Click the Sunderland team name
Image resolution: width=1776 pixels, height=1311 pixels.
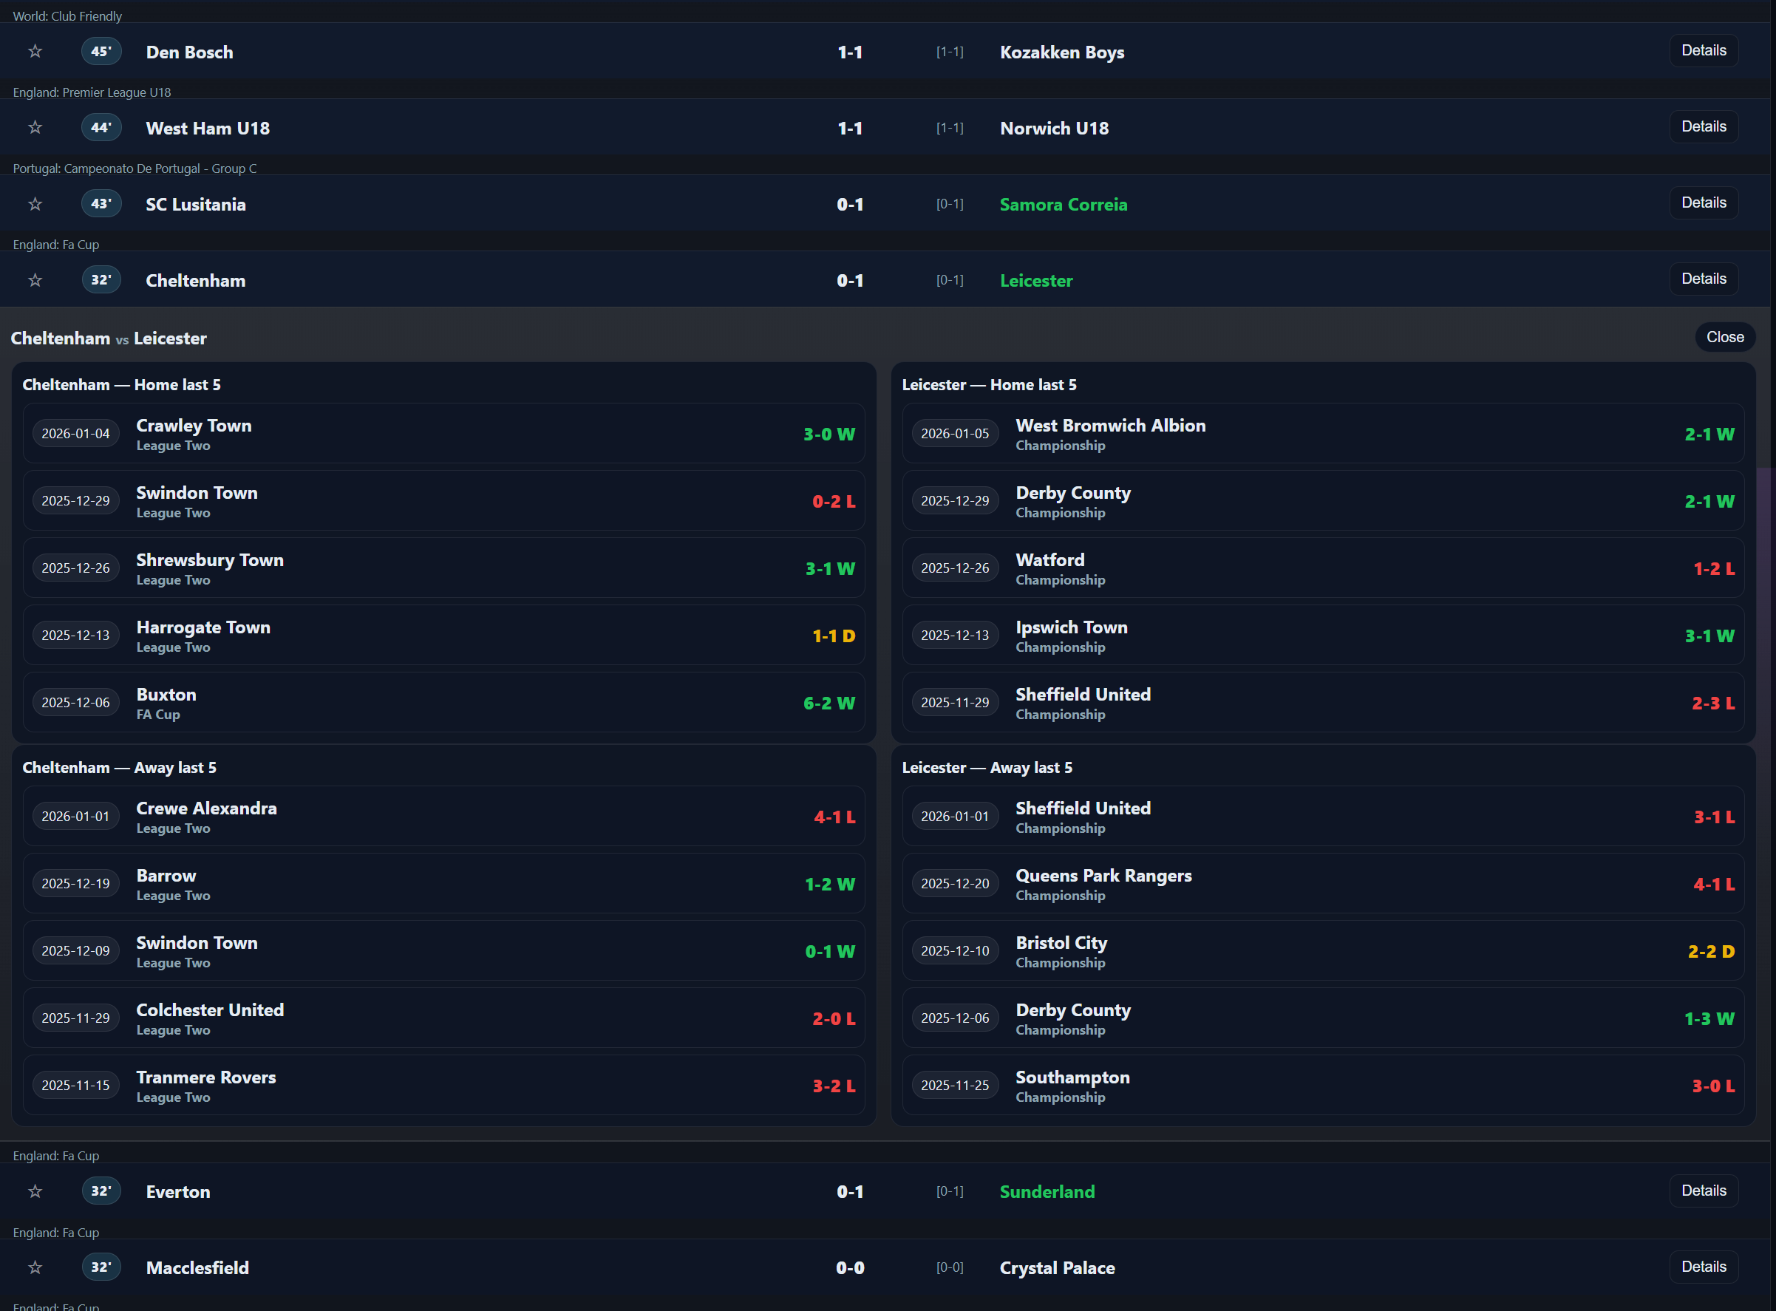[x=1047, y=1192]
